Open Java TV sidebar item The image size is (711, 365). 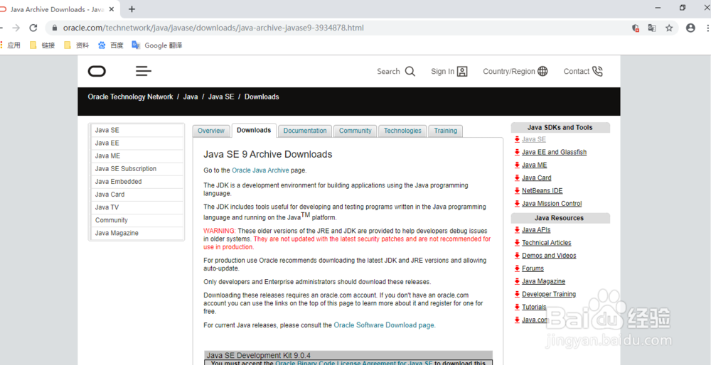pyautogui.click(x=137, y=207)
